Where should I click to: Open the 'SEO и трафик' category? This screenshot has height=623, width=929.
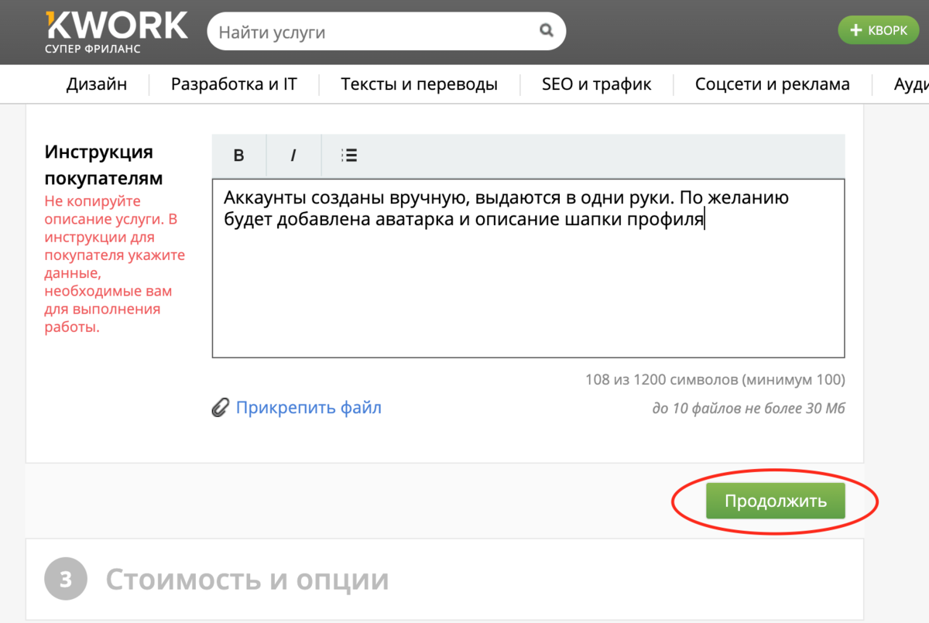point(596,84)
